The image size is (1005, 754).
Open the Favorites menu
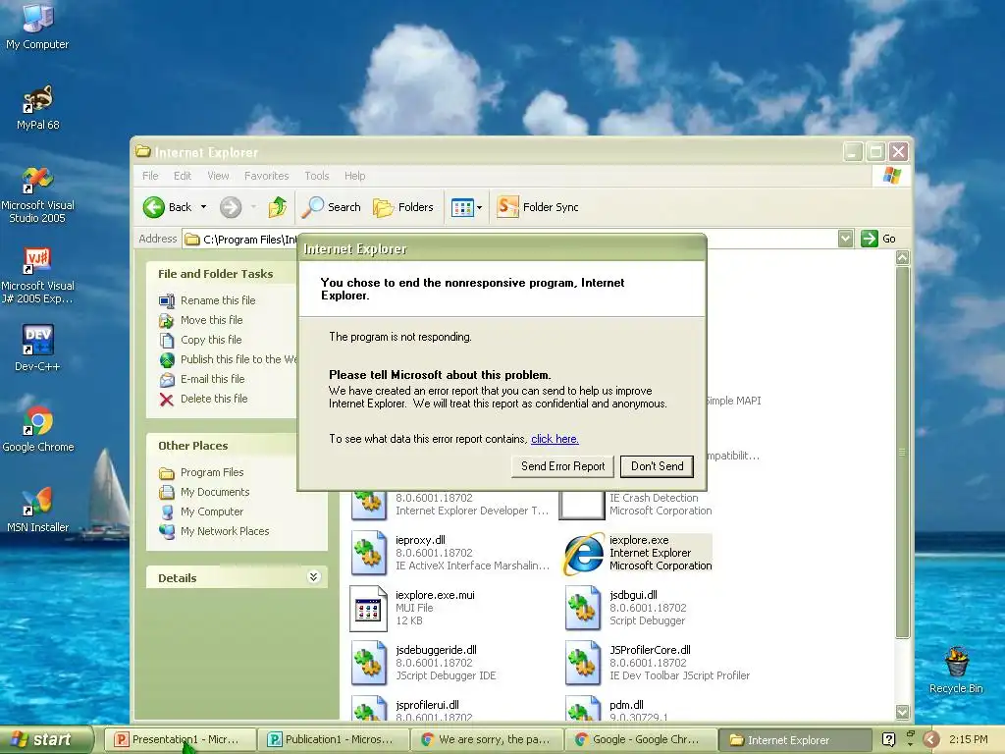click(266, 176)
